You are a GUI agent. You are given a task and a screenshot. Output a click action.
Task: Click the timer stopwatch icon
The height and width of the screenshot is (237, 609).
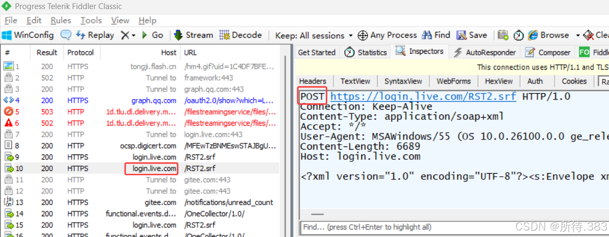(518, 35)
